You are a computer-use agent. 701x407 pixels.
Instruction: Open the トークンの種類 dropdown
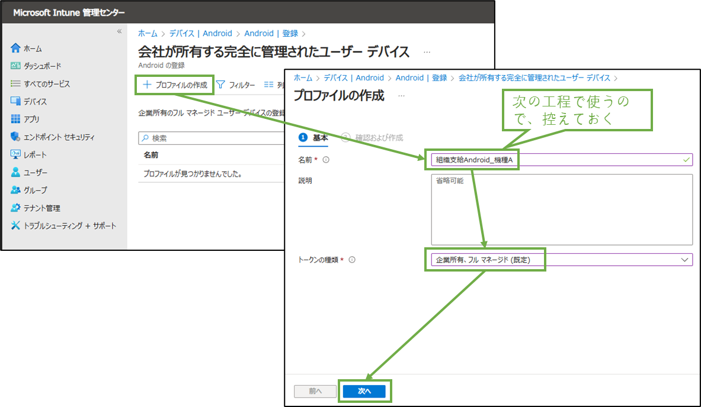tap(562, 260)
